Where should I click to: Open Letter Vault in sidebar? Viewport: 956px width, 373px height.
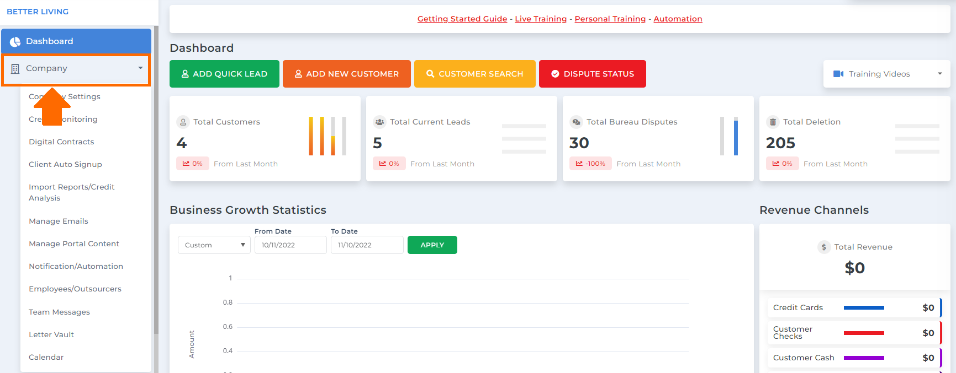51,334
